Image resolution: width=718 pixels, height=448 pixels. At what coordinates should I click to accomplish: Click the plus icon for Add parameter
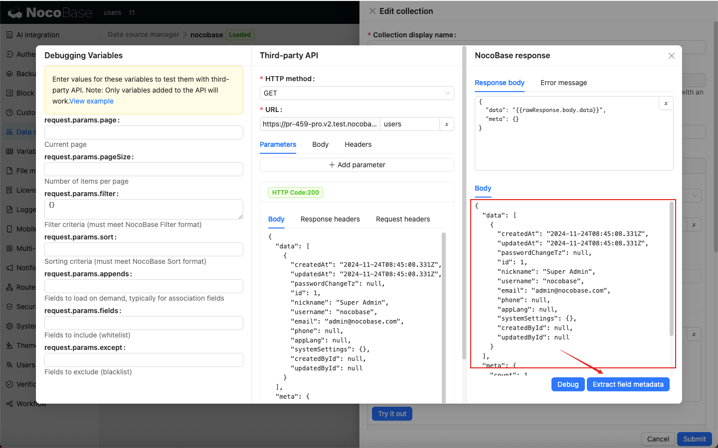(332, 165)
